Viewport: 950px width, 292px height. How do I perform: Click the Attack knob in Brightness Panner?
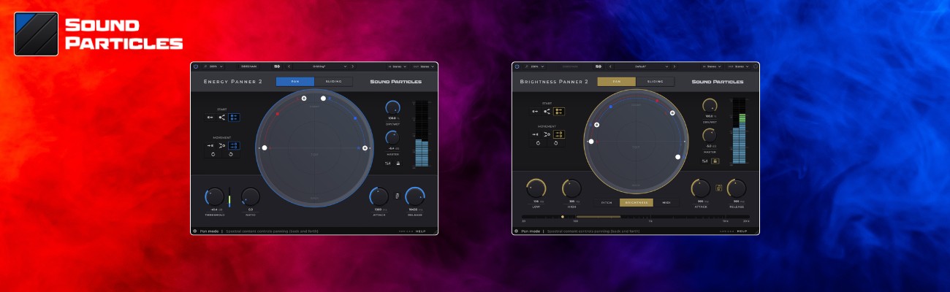click(x=700, y=188)
